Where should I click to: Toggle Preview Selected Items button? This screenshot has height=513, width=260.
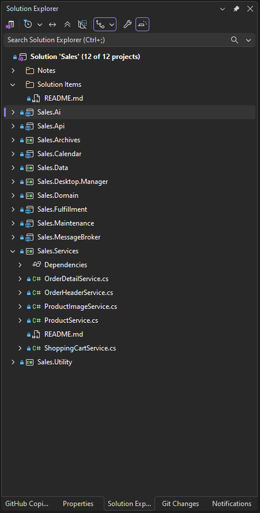coord(142,24)
